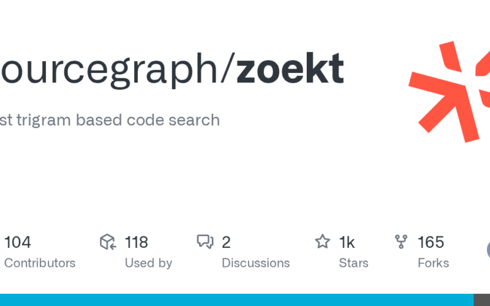Click the star outline icon
The image size is (490, 306).
coord(322,242)
